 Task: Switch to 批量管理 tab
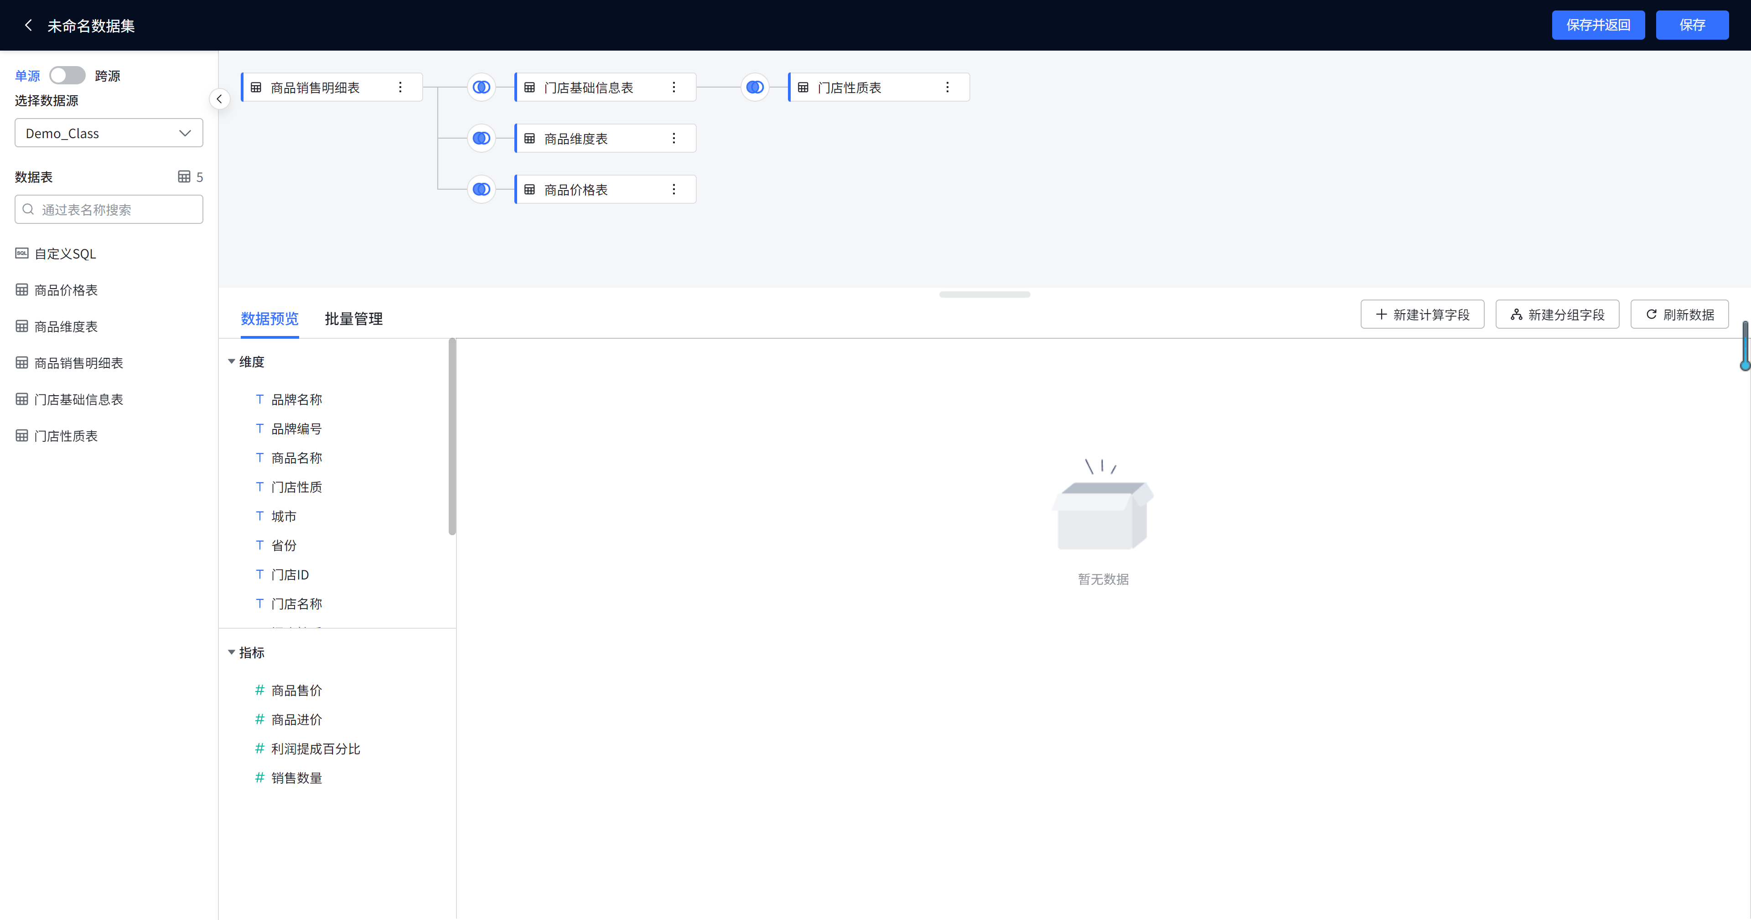353,318
